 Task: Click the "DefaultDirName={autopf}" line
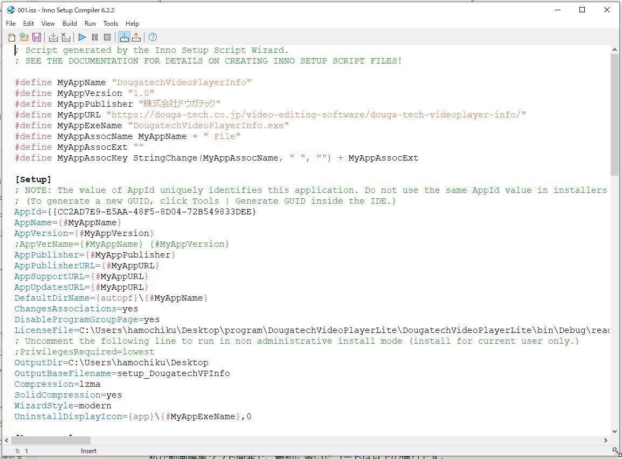[x=111, y=298]
